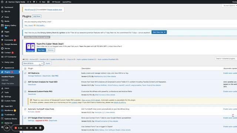The image size is (237, 133).
Task: Click the recorder camera button
Action: (x=7, y=128)
